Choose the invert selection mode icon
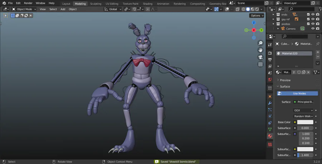This screenshot has height=164, width=322. pos(26,16)
